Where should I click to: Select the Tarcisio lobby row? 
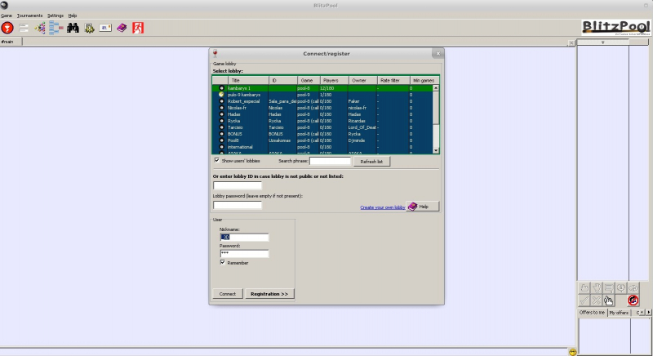(322, 127)
